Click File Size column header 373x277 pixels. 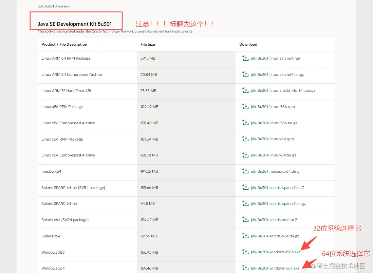(x=148, y=44)
